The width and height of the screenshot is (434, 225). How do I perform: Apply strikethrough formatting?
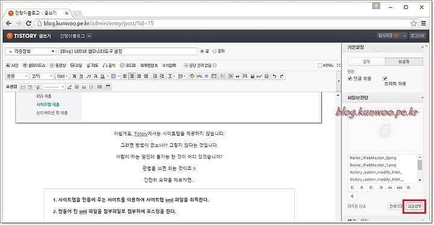point(95,76)
